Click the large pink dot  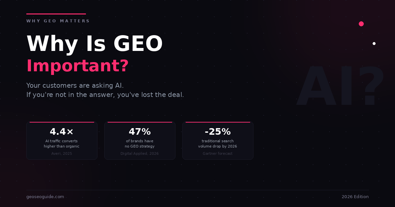click(x=361, y=24)
